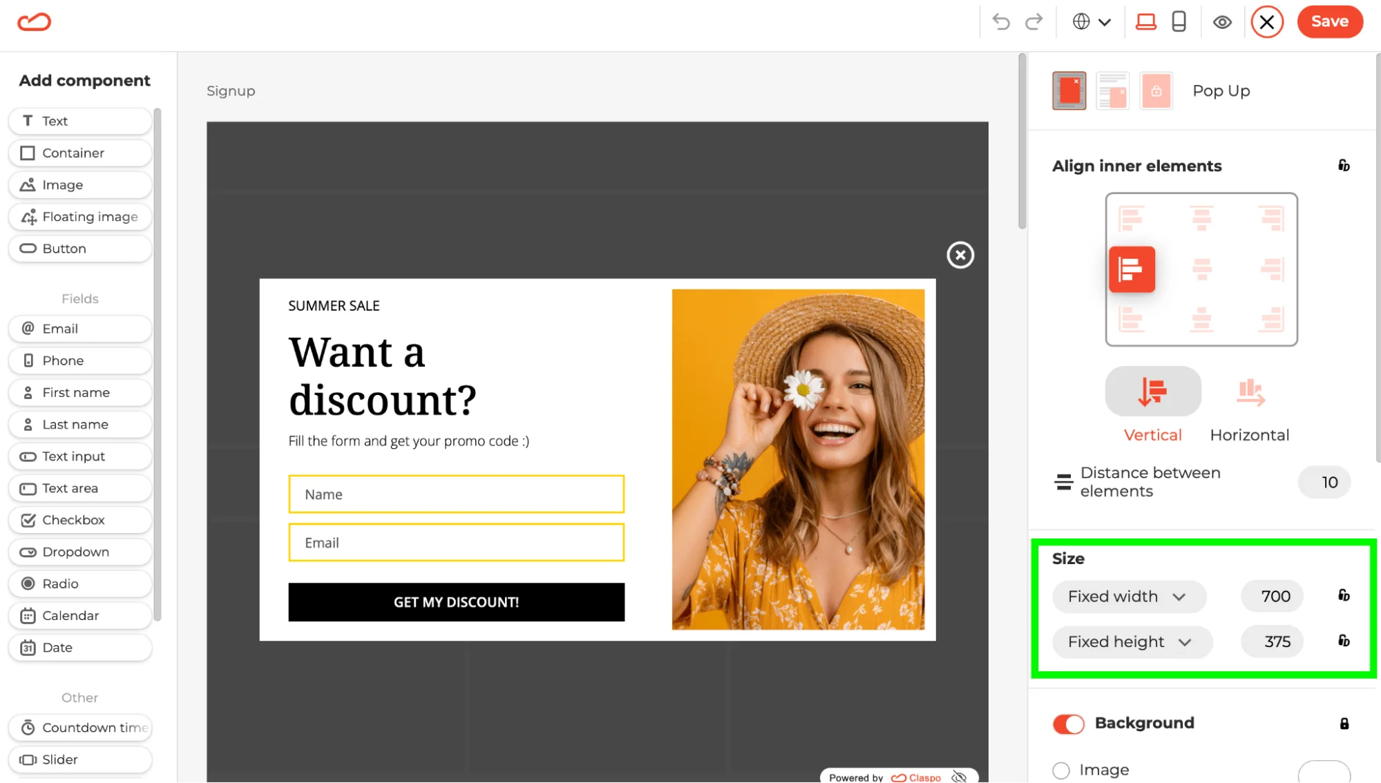Screen dimensions: 1381x783
Task: Open the Fixed height dropdown
Action: tap(1132, 641)
